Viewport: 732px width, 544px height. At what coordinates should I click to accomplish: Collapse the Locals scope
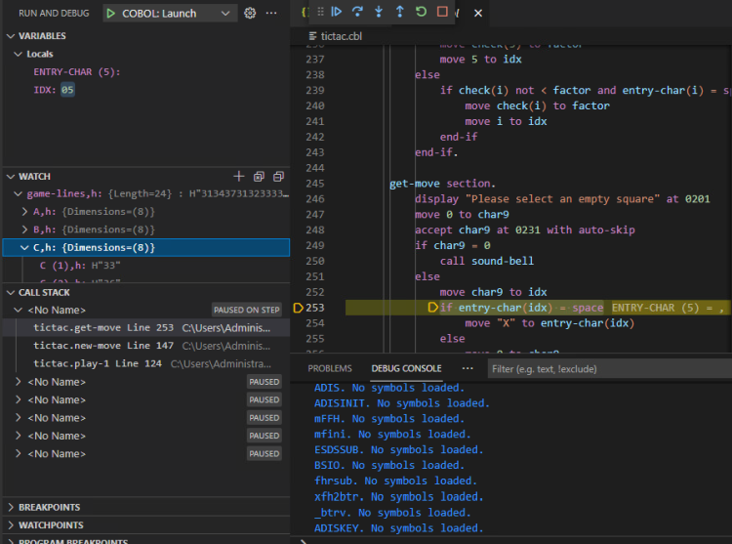(x=19, y=54)
